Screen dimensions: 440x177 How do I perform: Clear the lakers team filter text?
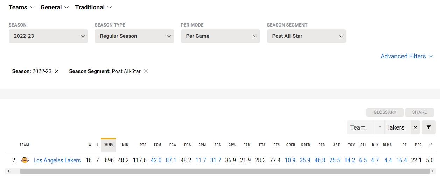tap(415, 127)
